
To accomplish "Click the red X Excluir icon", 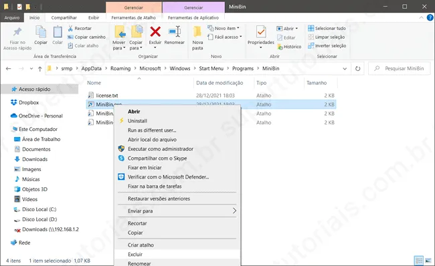I will tap(155, 31).
